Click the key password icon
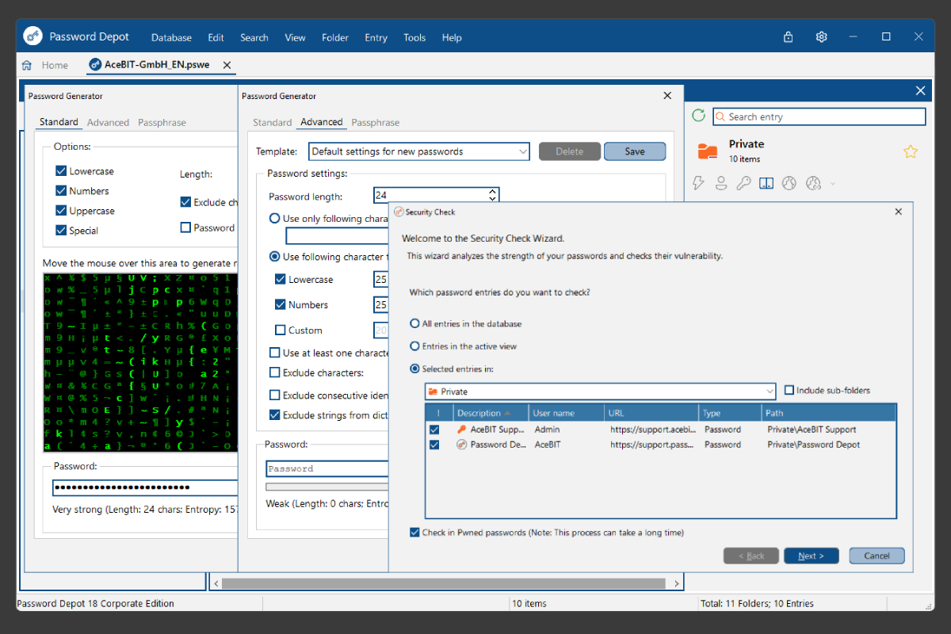 click(743, 183)
